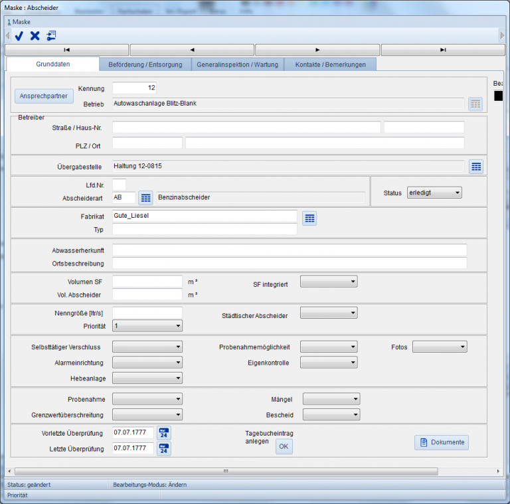
Task: Go to the next record
Action: click(317, 50)
